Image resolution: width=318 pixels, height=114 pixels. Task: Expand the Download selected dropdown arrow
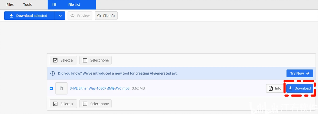tap(60, 16)
